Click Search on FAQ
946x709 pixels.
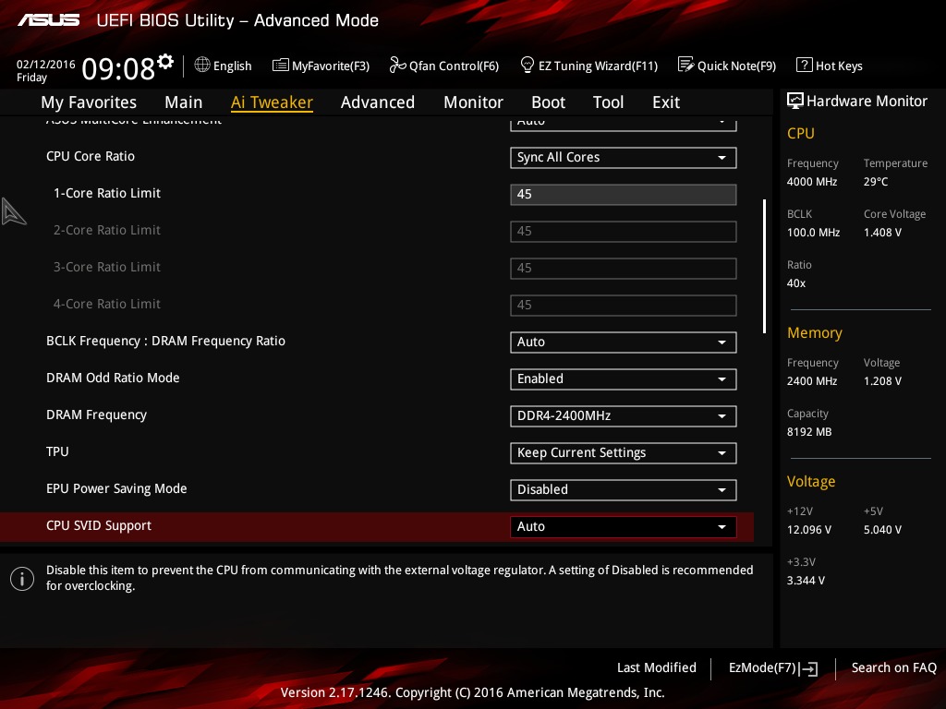pos(893,667)
